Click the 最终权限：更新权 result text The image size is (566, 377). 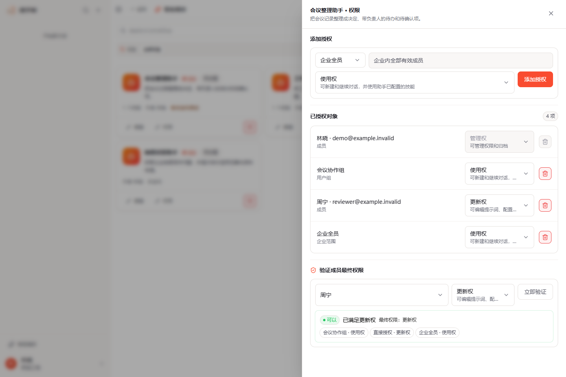pyautogui.click(x=398, y=320)
